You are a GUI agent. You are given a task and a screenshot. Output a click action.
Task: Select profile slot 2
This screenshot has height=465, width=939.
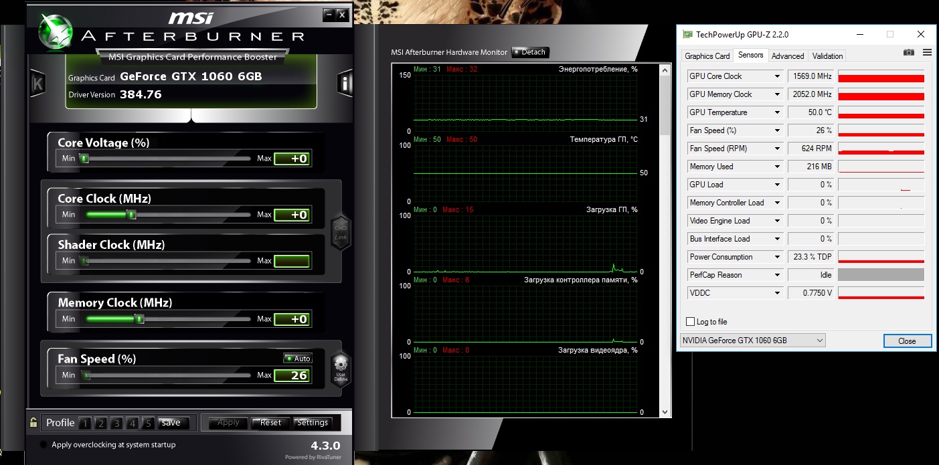[x=100, y=423]
